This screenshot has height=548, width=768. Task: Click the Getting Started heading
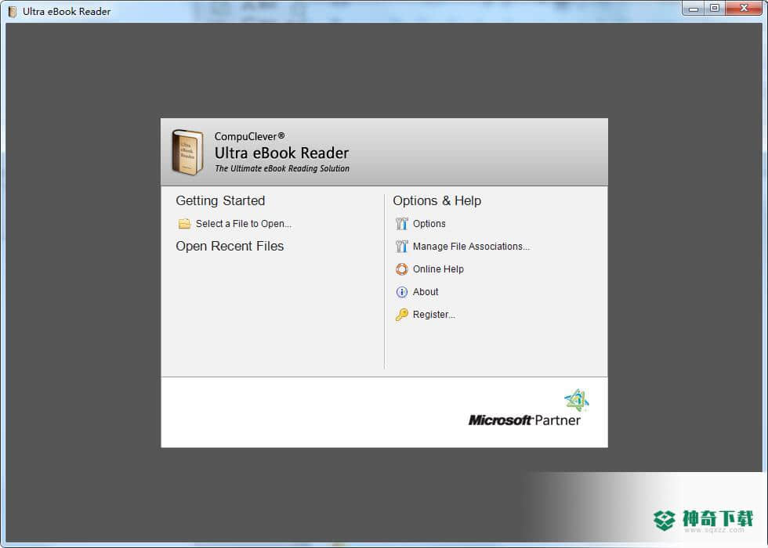click(x=220, y=200)
